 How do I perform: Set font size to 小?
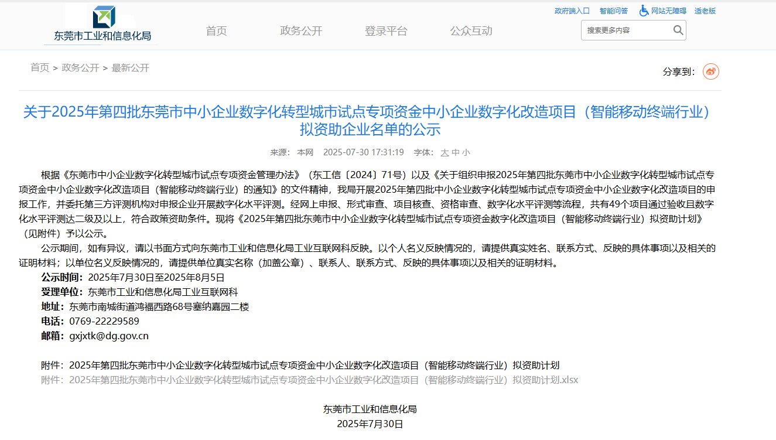[x=466, y=152]
